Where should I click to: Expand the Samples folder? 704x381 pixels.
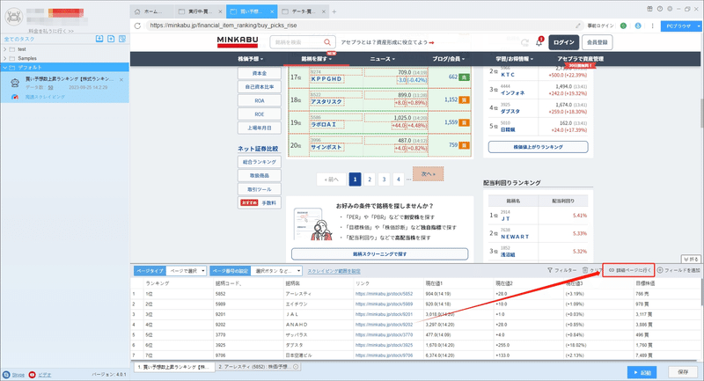click(5, 58)
